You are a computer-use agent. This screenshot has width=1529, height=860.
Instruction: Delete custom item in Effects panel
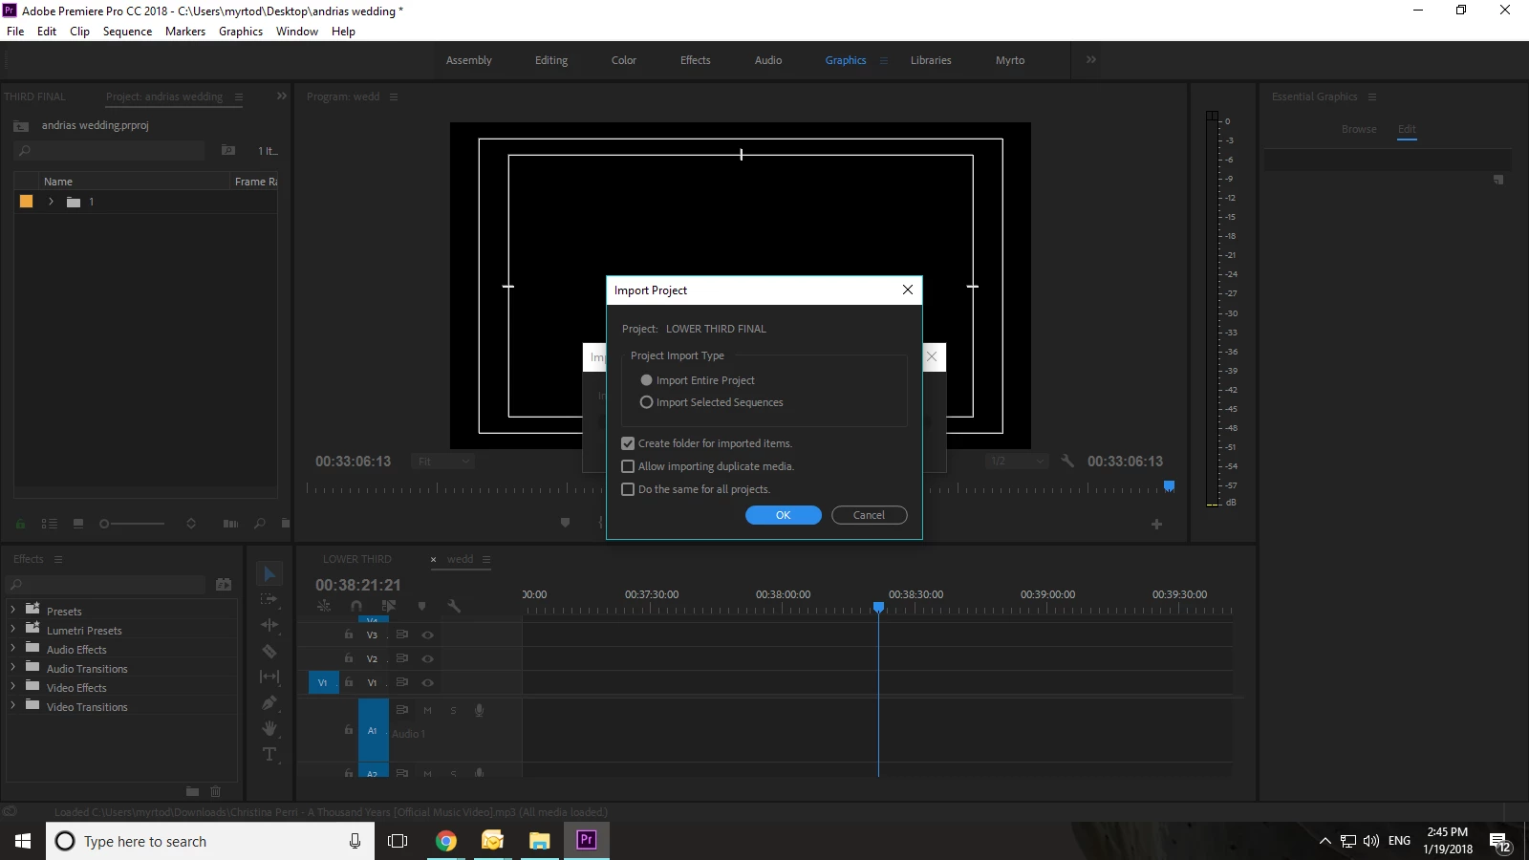[x=215, y=791]
